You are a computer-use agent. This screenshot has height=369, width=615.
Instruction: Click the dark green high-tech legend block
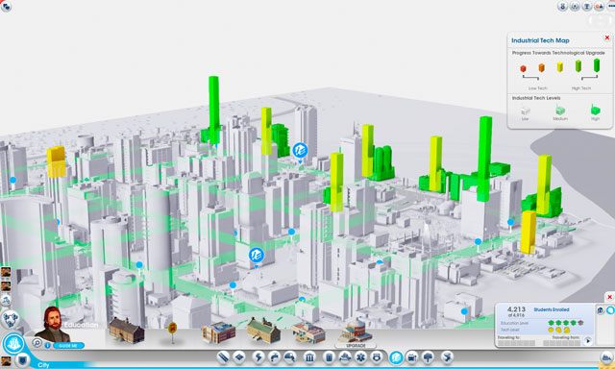(x=597, y=65)
